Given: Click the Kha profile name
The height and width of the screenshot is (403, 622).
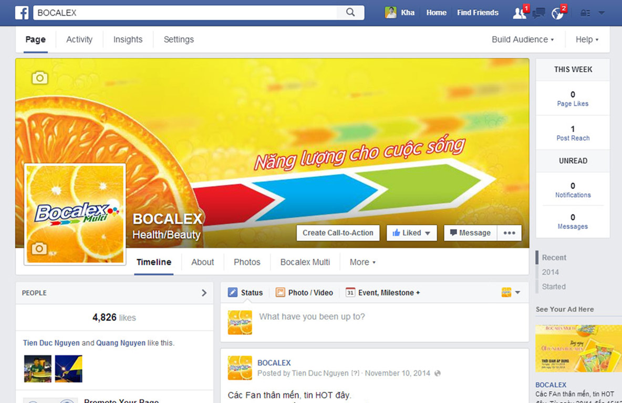Looking at the screenshot, I should coord(408,13).
